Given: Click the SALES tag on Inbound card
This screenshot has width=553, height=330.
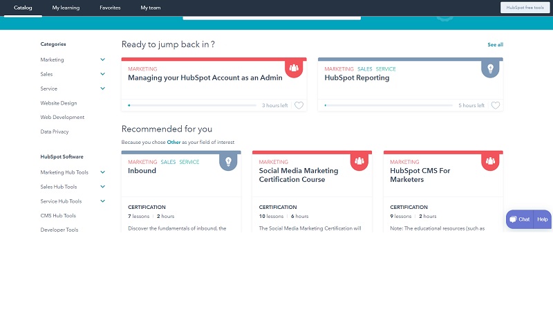Looking at the screenshot, I should (x=168, y=162).
